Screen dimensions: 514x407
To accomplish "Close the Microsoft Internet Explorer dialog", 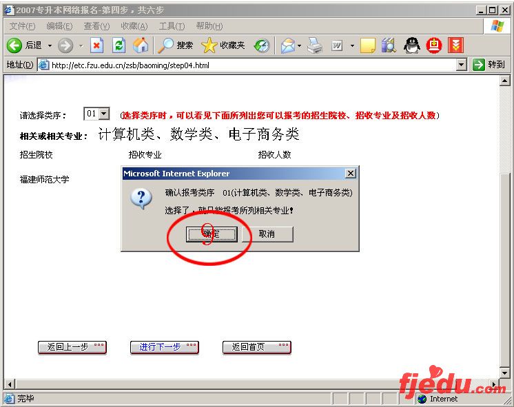I will point(350,174).
